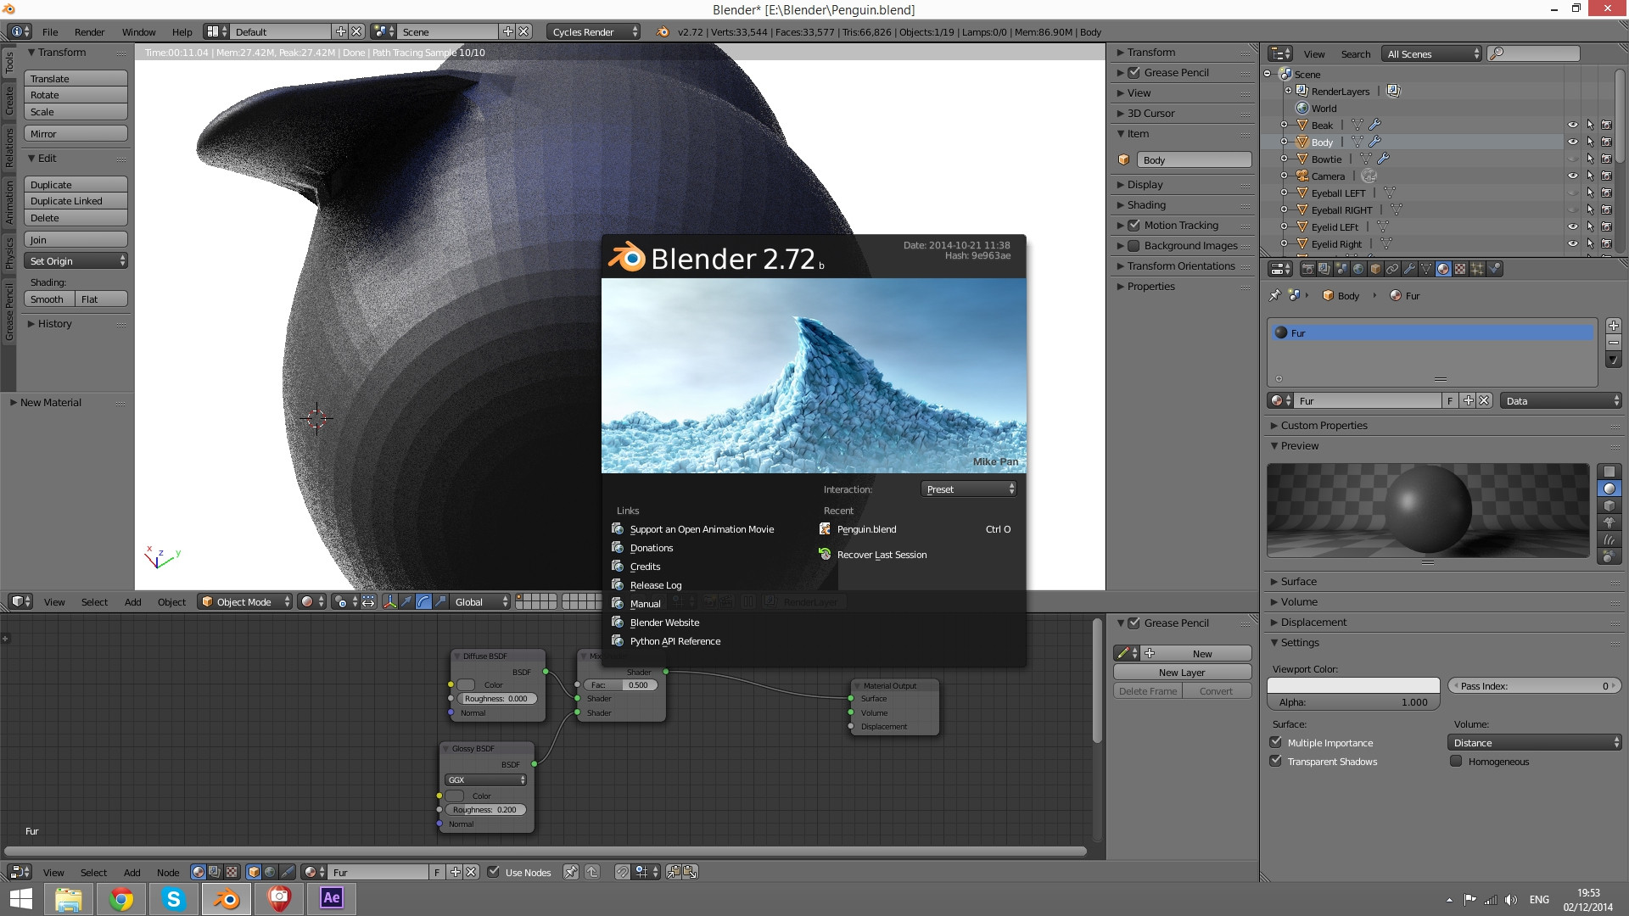Open the Render properties tab camera icon
Image resolution: width=1629 pixels, height=916 pixels.
(1308, 269)
